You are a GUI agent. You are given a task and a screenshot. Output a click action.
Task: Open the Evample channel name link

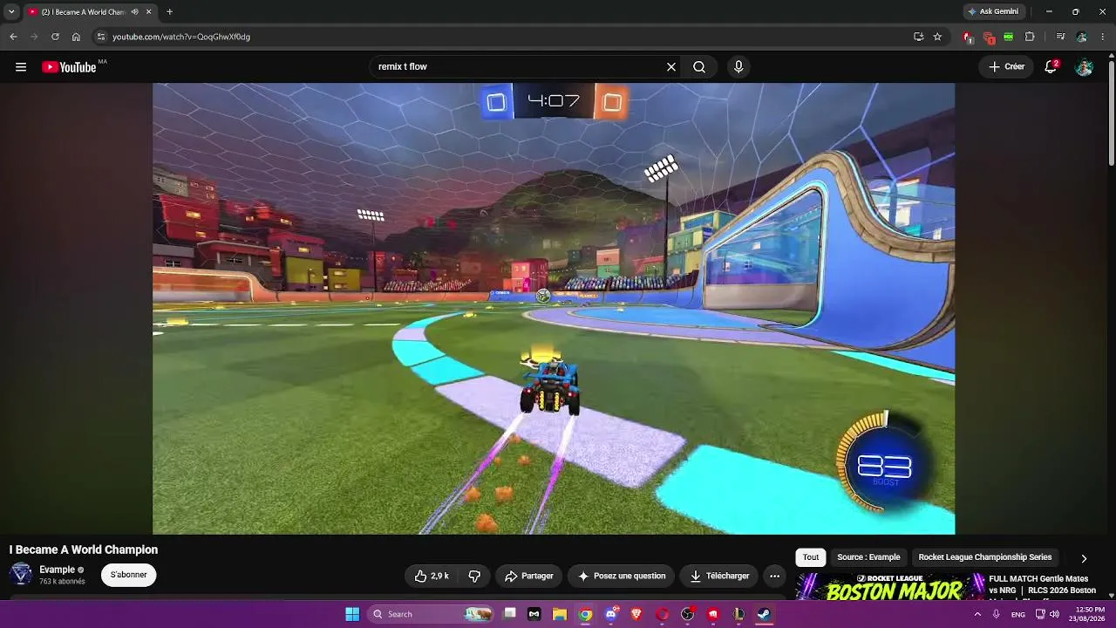[x=57, y=570]
